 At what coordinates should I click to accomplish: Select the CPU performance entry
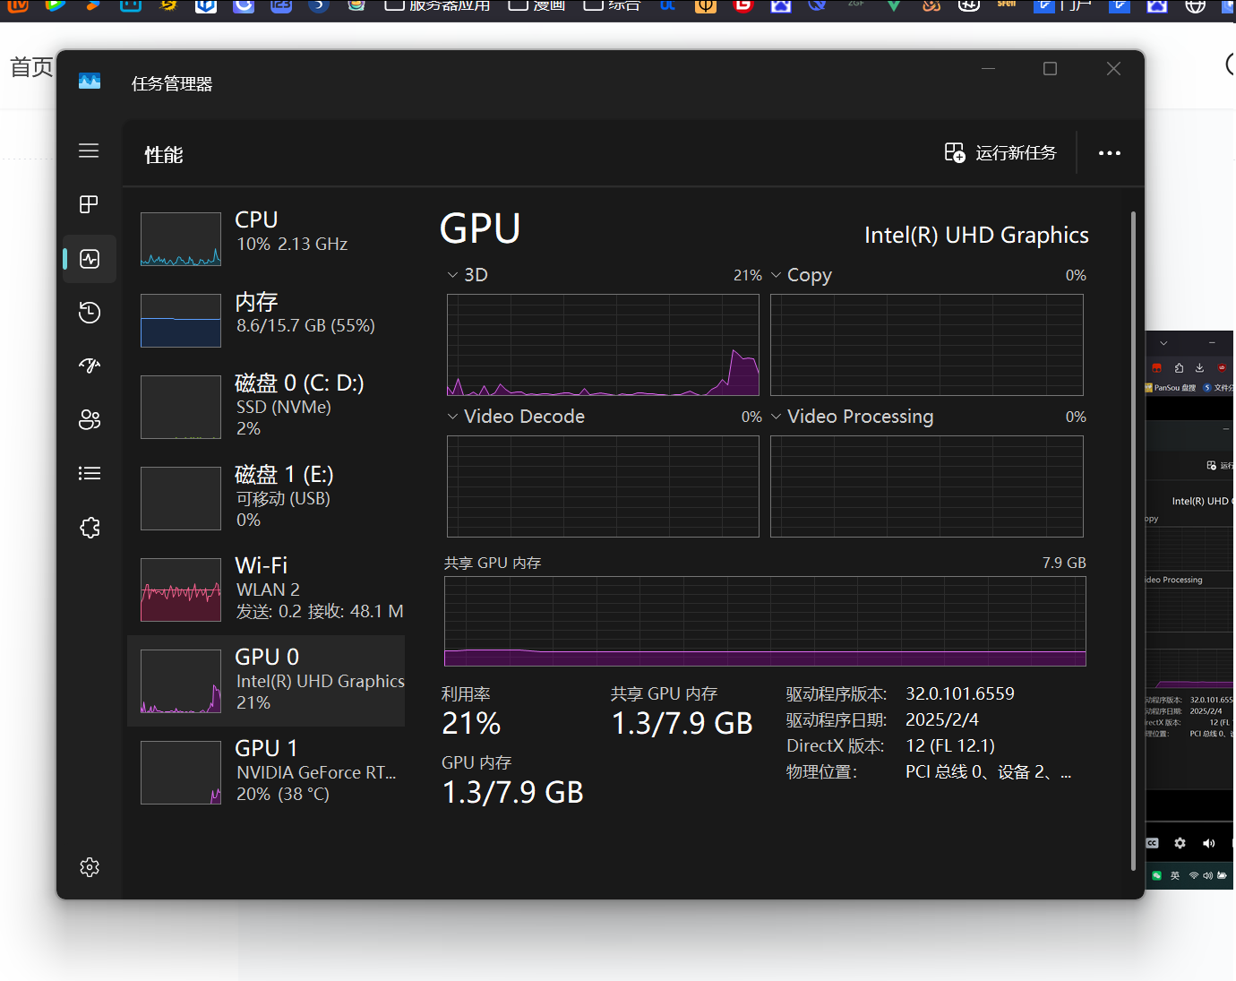[266, 238]
